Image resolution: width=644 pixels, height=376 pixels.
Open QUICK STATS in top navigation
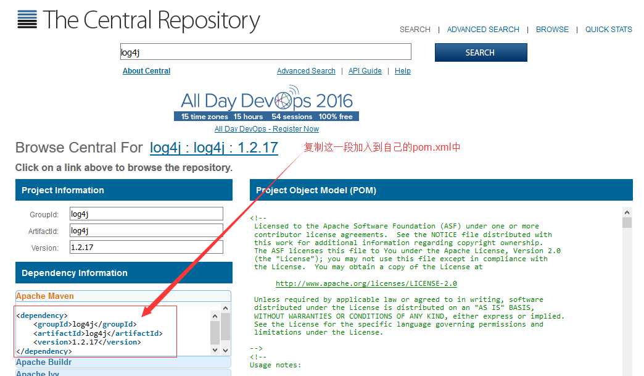point(609,30)
